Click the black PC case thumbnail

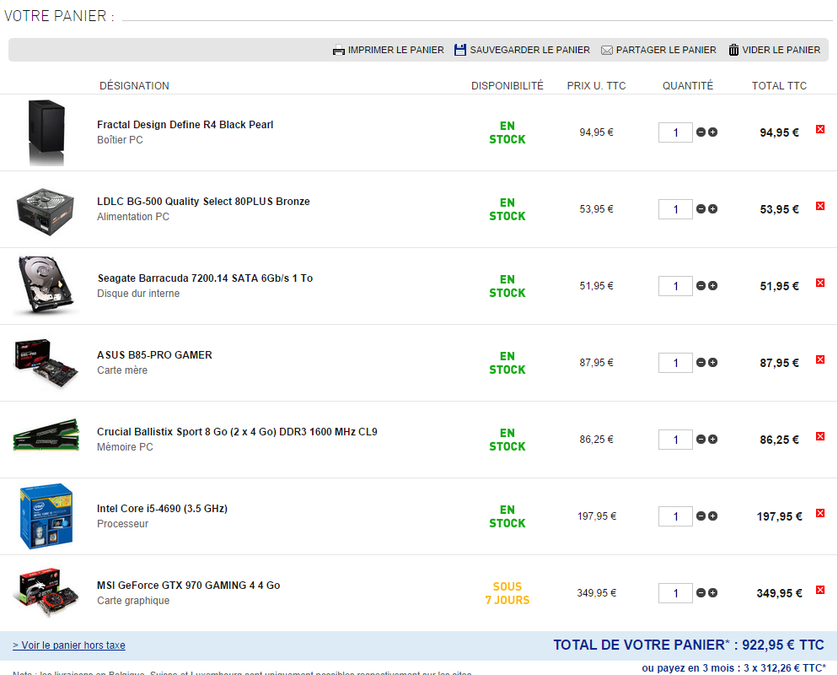(x=46, y=132)
